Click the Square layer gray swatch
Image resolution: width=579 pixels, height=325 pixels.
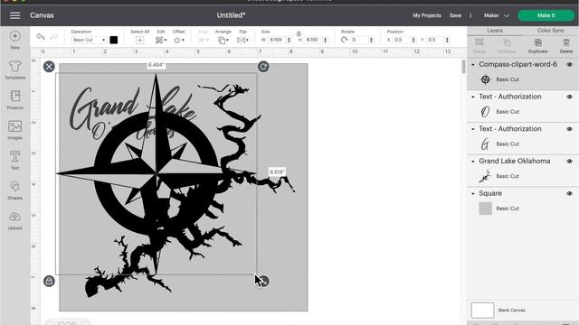click(485, 209)
